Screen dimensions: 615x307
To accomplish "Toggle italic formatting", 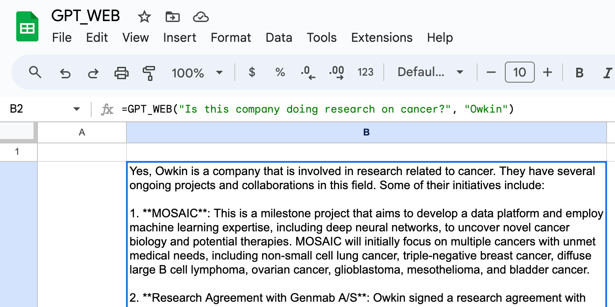I will 608,73.
